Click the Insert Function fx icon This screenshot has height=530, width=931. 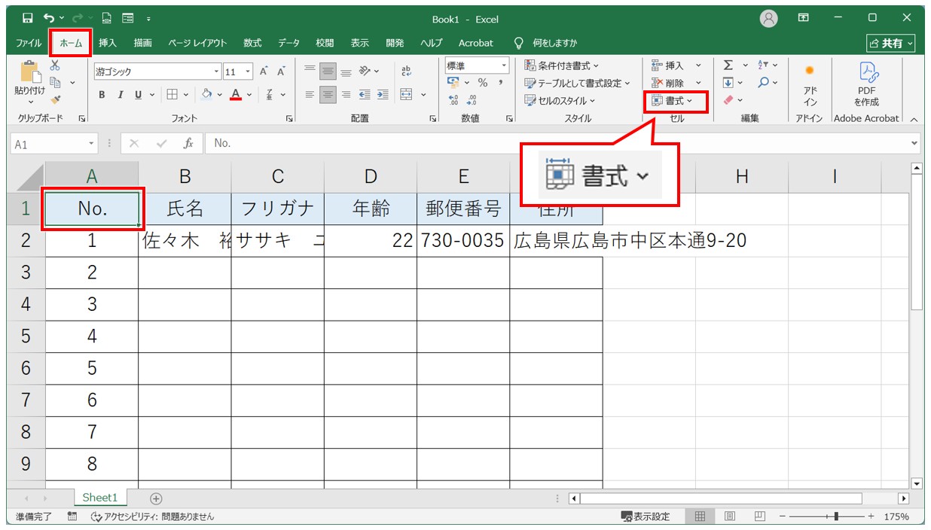tap(189, 143)
